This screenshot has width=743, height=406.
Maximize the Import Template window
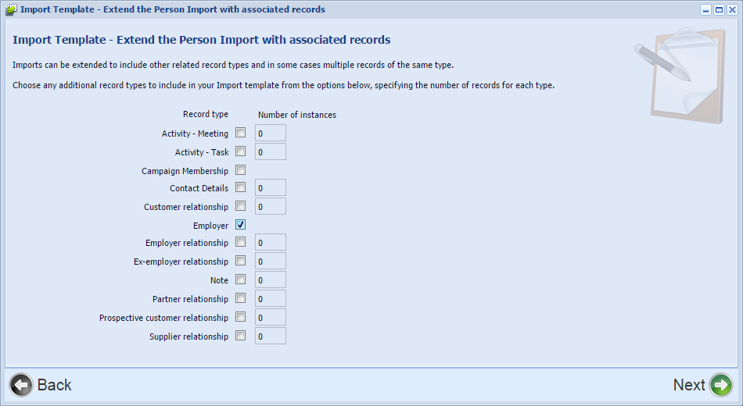click(x=719, y=9)
